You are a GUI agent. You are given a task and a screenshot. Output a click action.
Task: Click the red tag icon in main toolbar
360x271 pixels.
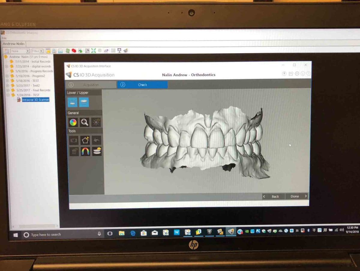pyautogui.click(x=74, y=51)
